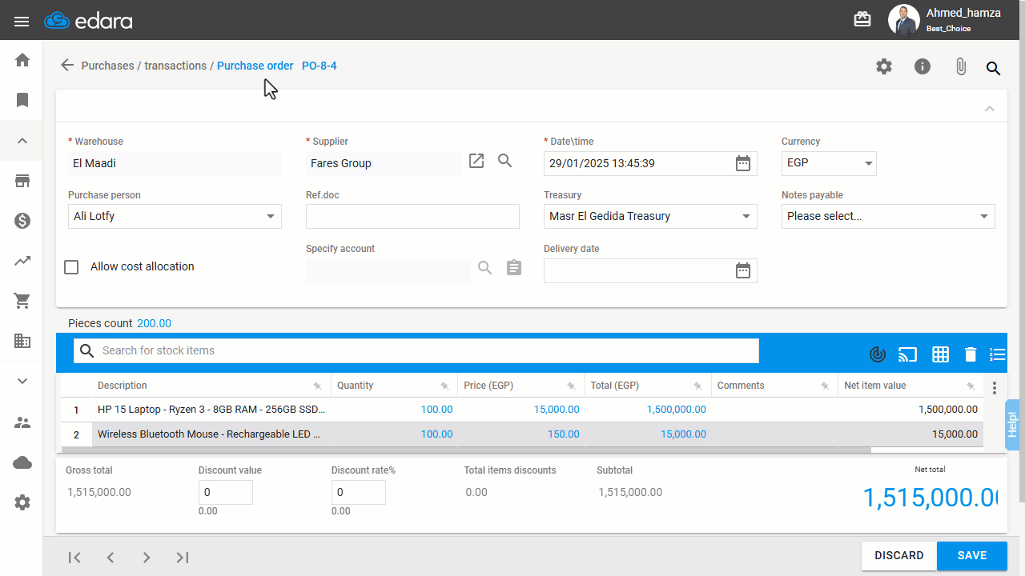Open the trending chart icon in sidebar
The height and width of the screenshot is (576, 1025).
pyautogui.click(x=22, y=261)
